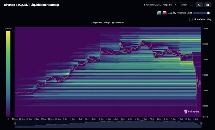
Task: Click the left handle of time range scrollbar
Action: 15,123
